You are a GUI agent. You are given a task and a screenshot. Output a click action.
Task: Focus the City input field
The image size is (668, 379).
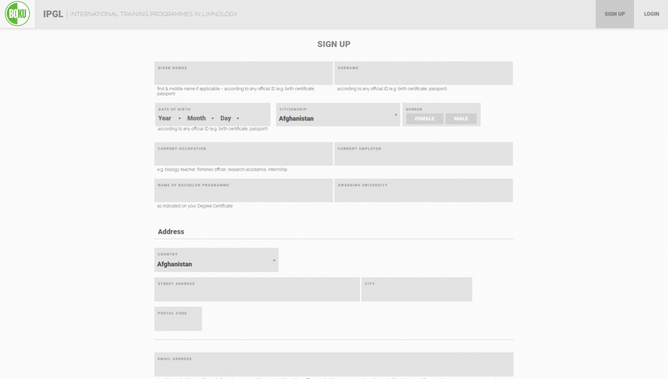pos(416,291)
